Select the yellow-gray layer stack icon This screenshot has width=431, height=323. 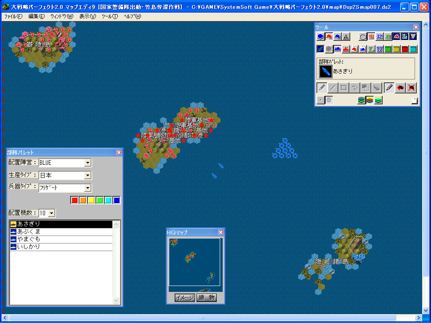(370, 100)
